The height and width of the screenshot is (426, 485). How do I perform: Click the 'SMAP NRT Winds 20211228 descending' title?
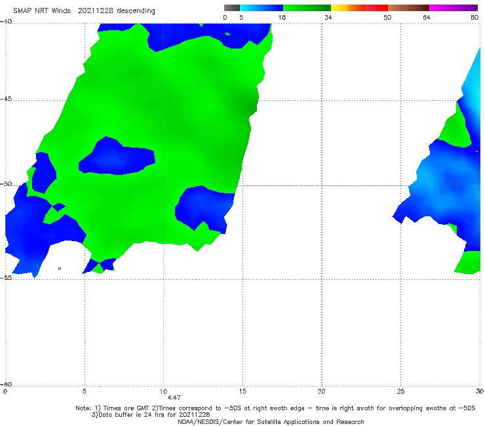(x=84, y=10)
